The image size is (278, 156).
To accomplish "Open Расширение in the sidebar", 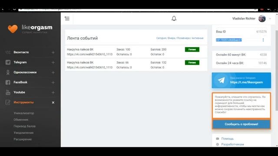I will point(23,139).
